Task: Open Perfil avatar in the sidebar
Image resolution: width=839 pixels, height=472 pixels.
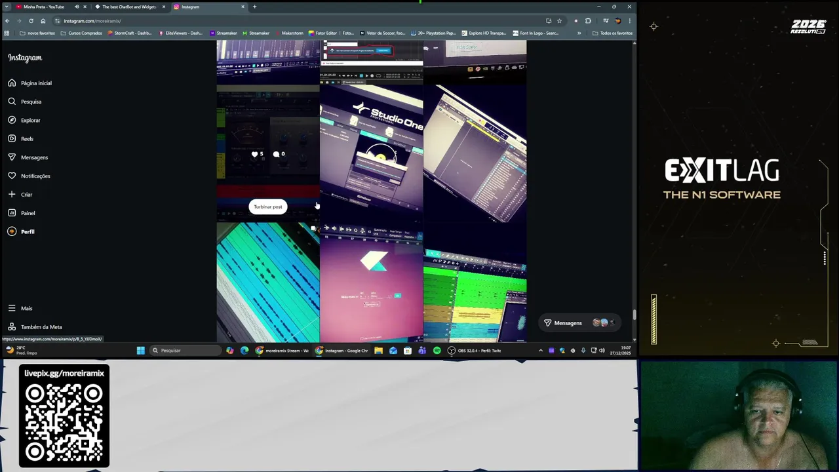Action: pos(12,231)
